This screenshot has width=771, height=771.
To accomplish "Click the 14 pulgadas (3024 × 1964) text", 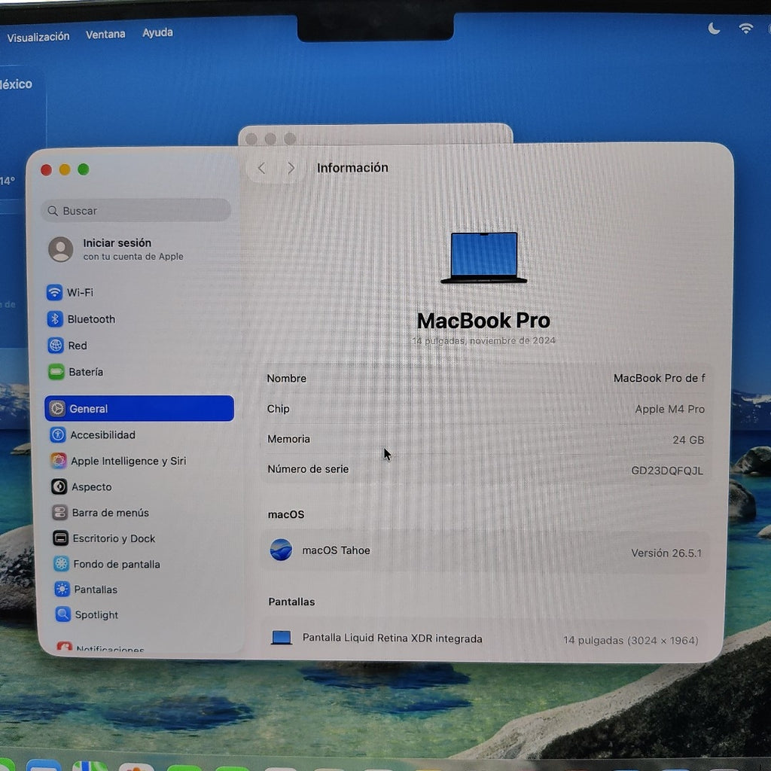I will coord(631,640).
